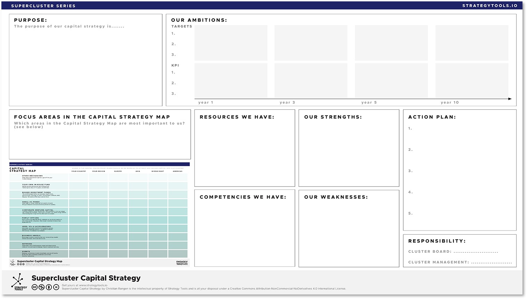Image resolution: width=527 pixels, height=299 pixels.
Task: Click the Cluster Board dotted line field
Action: click(x=476, y=252)
